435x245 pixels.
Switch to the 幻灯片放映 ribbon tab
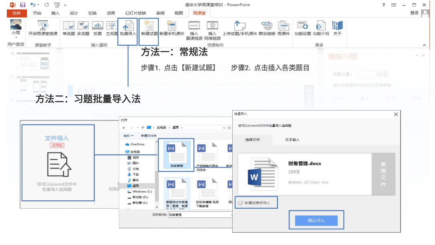(x=136, y=13)
